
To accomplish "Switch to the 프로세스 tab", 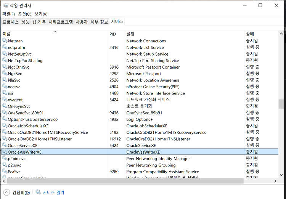I will pos(11,22).
